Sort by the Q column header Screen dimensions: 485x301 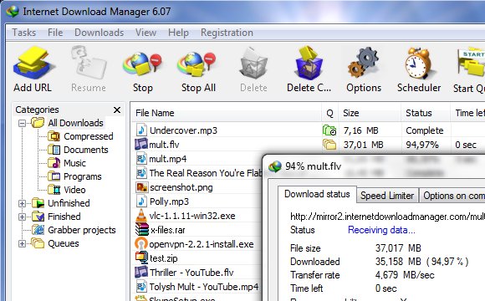pos(330,113)
